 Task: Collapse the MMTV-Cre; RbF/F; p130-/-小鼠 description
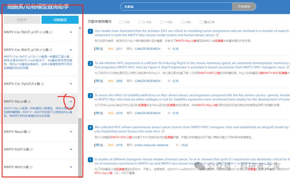(71, 50)
